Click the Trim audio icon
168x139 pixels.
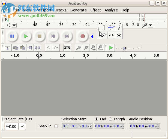tap(30, 48)
